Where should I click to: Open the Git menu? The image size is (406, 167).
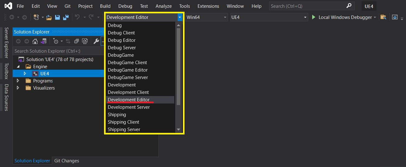pyautogui.click(x=67, y=6)
